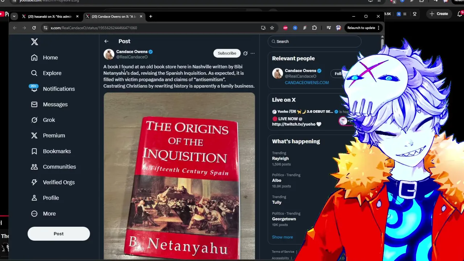Open Bookmarks in sidebar
Image resolution: width=464 pixels, height=261 pixels.
pyautogui.click(x=51, y=151)
